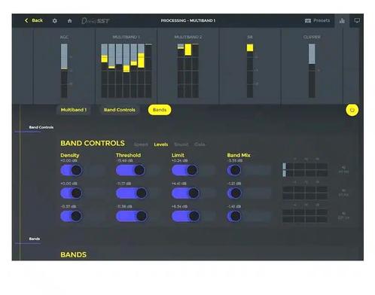
Task: Adjust second-band Band Mix slider
Action: [249, 193]
